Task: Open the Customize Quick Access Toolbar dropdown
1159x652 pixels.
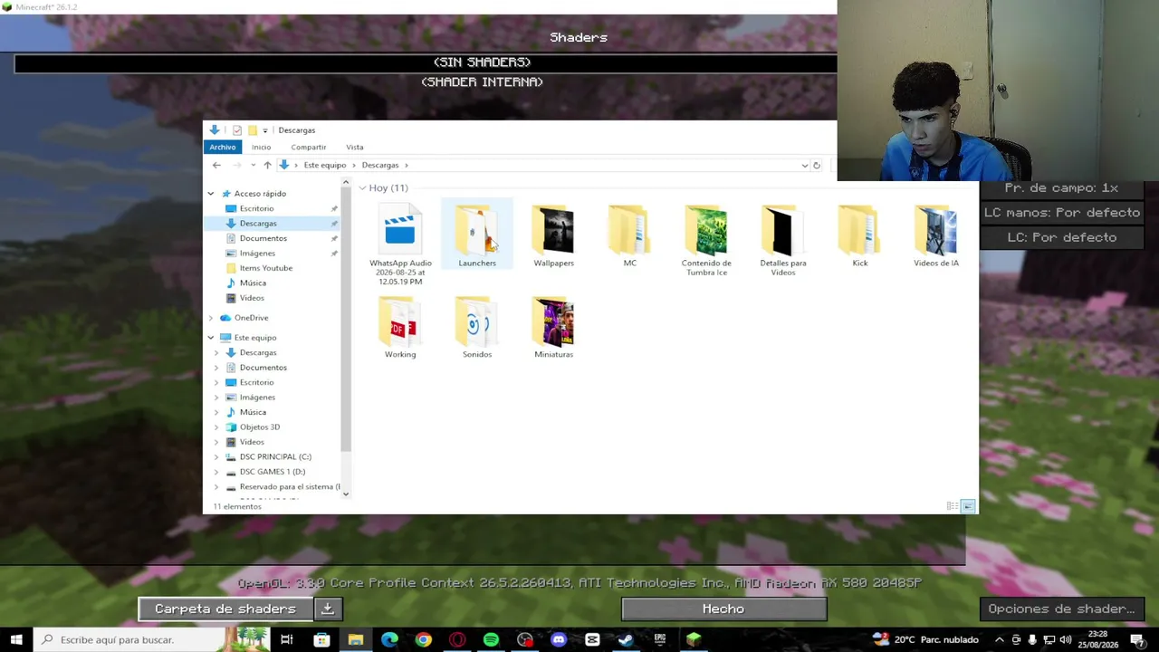Action: (264, 130)
